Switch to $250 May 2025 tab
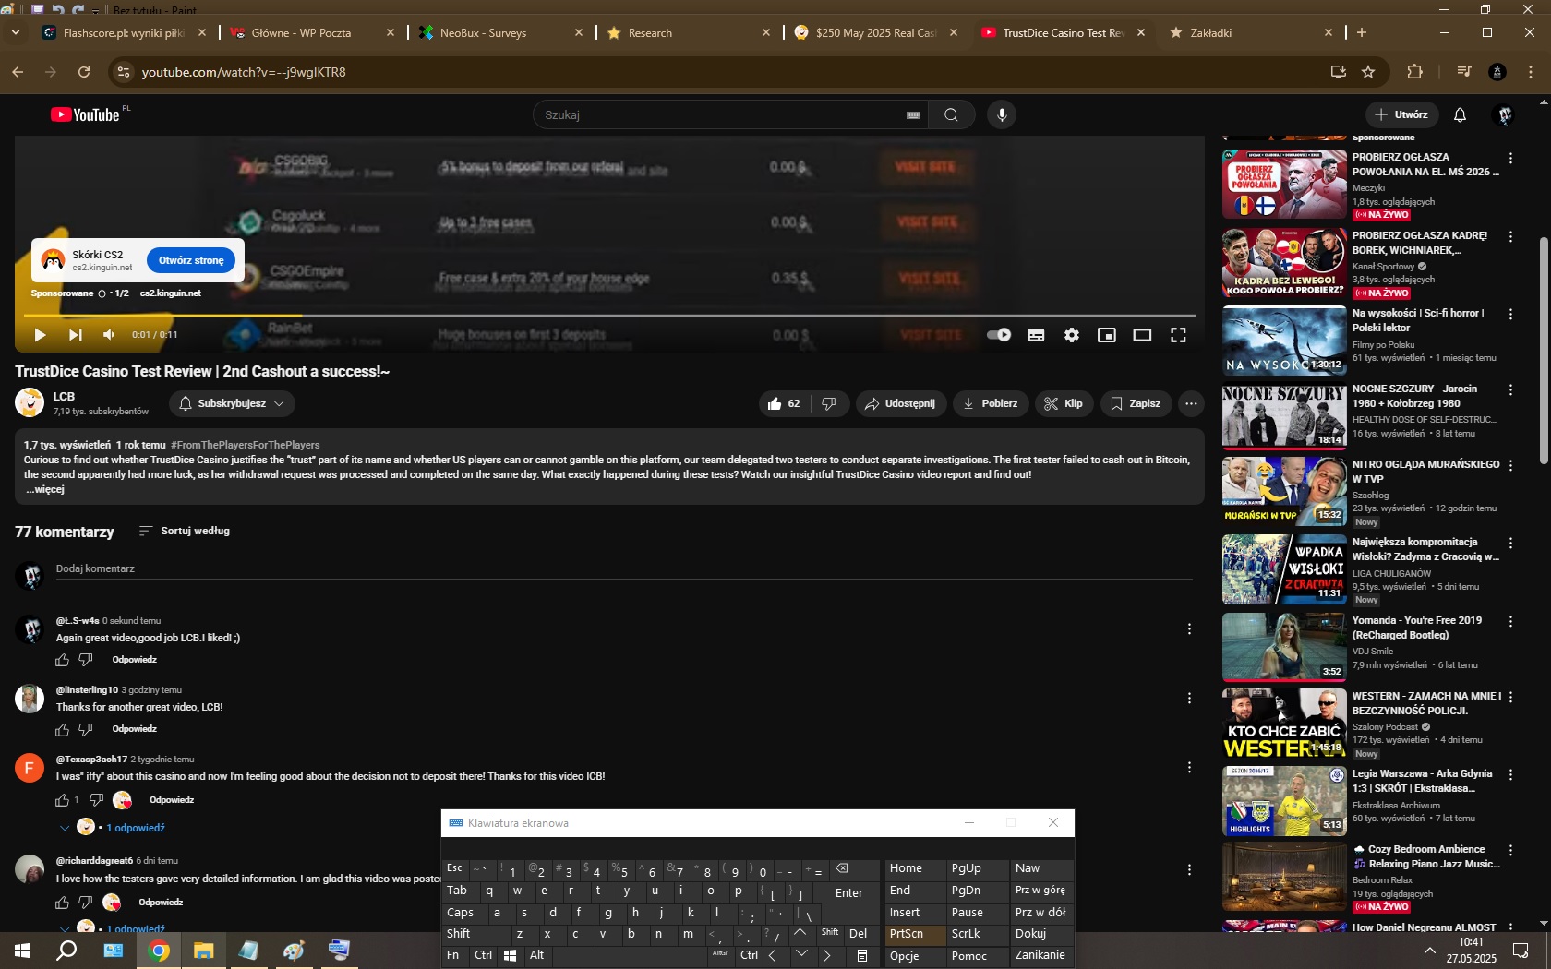The height and width of the screenshot is (969, 1551). coord(875,32)
